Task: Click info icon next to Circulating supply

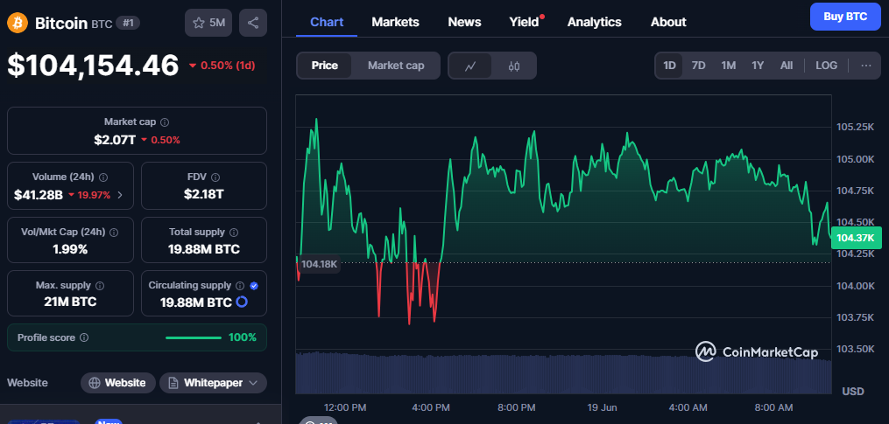Action: tap(240, 285)
